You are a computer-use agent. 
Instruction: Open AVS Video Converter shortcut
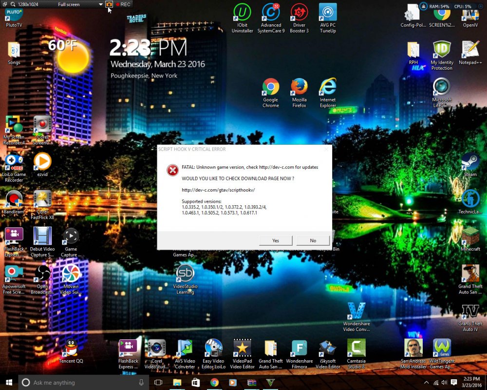(185, 354)
